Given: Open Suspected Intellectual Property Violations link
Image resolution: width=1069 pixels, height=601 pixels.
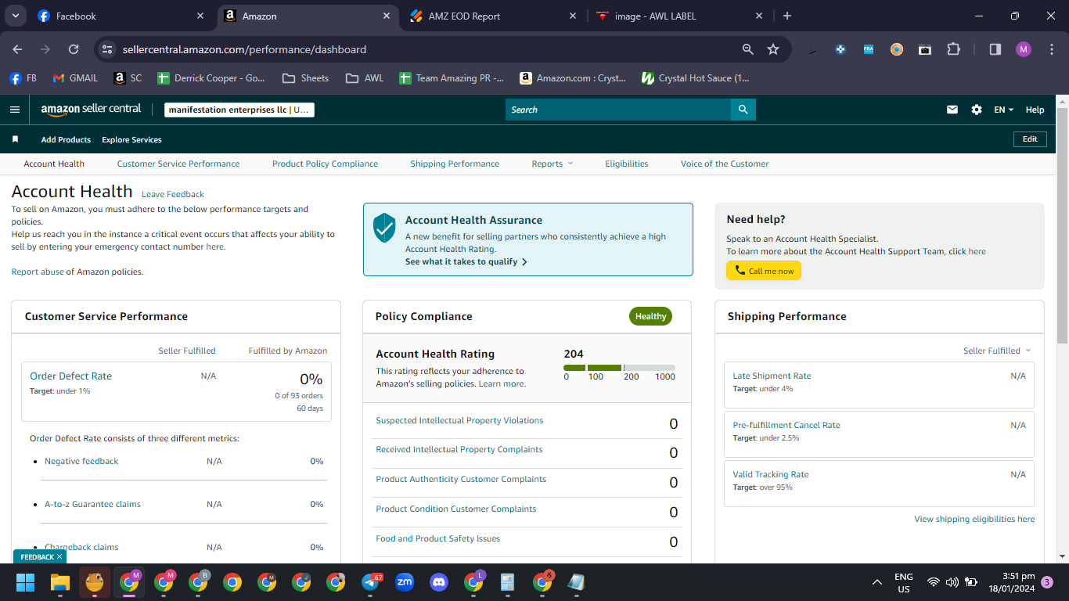Looking at the screenshot, I should [x=459, y=420].
